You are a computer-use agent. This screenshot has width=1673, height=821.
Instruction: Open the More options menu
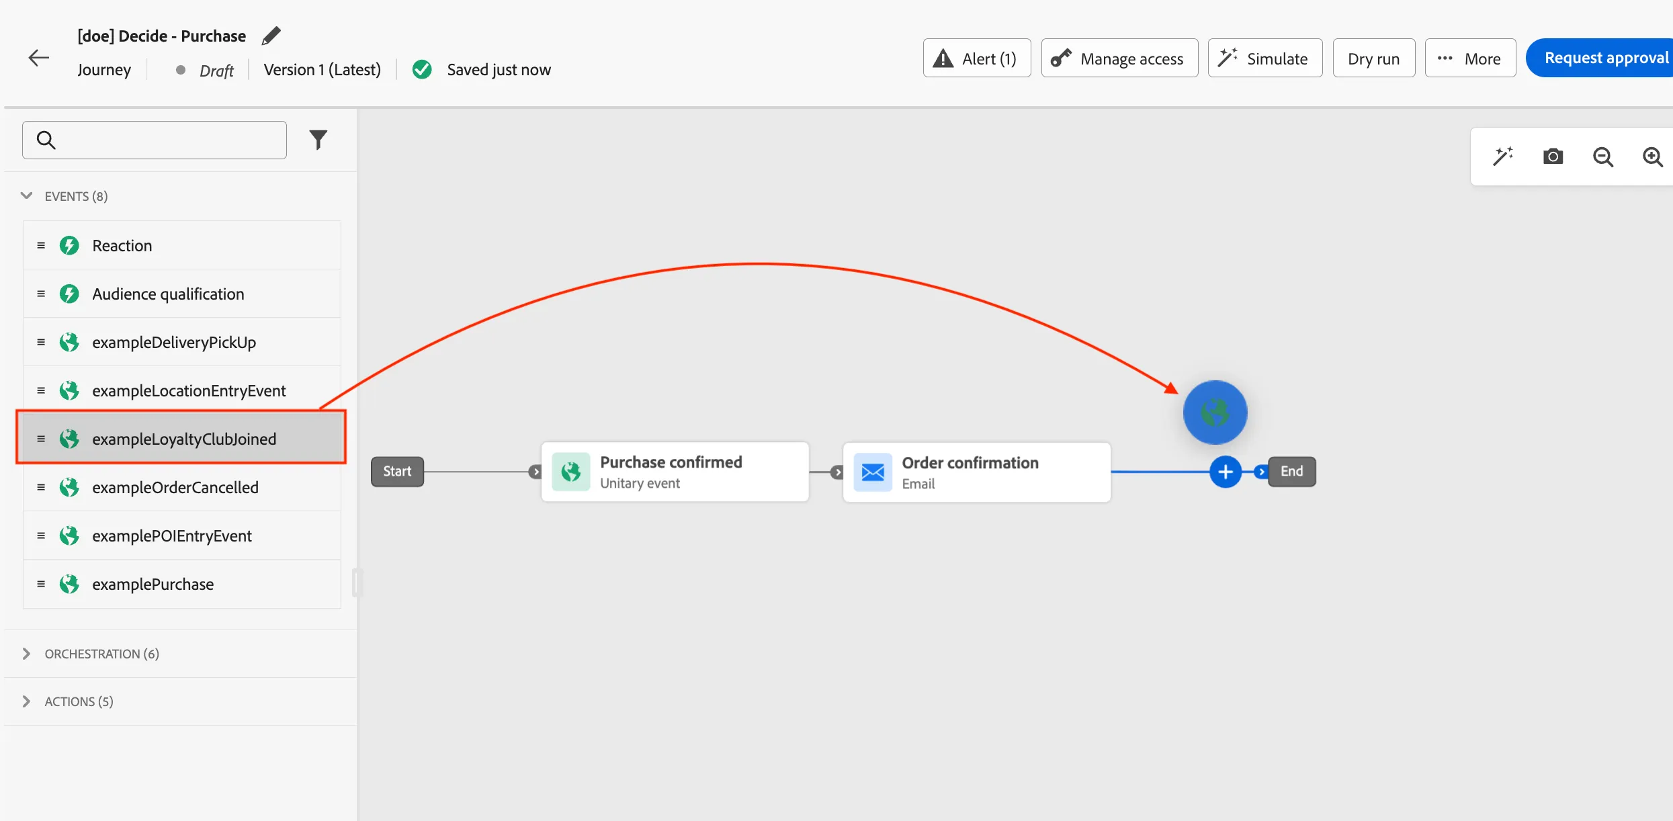tap(1470, 58)
